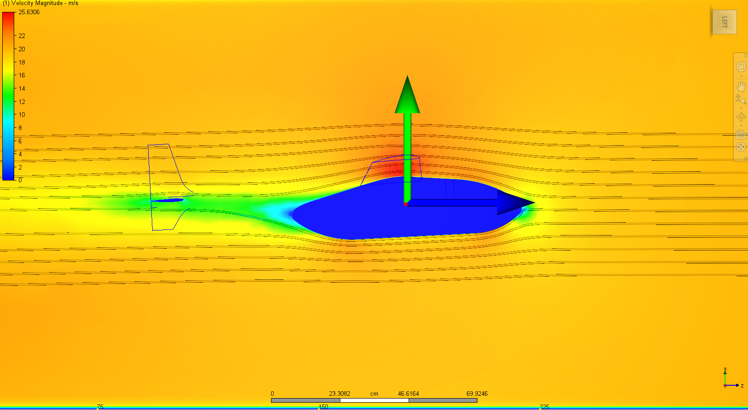Select the Orbit tool
The image size is (748, 410).
click(741, 117)
